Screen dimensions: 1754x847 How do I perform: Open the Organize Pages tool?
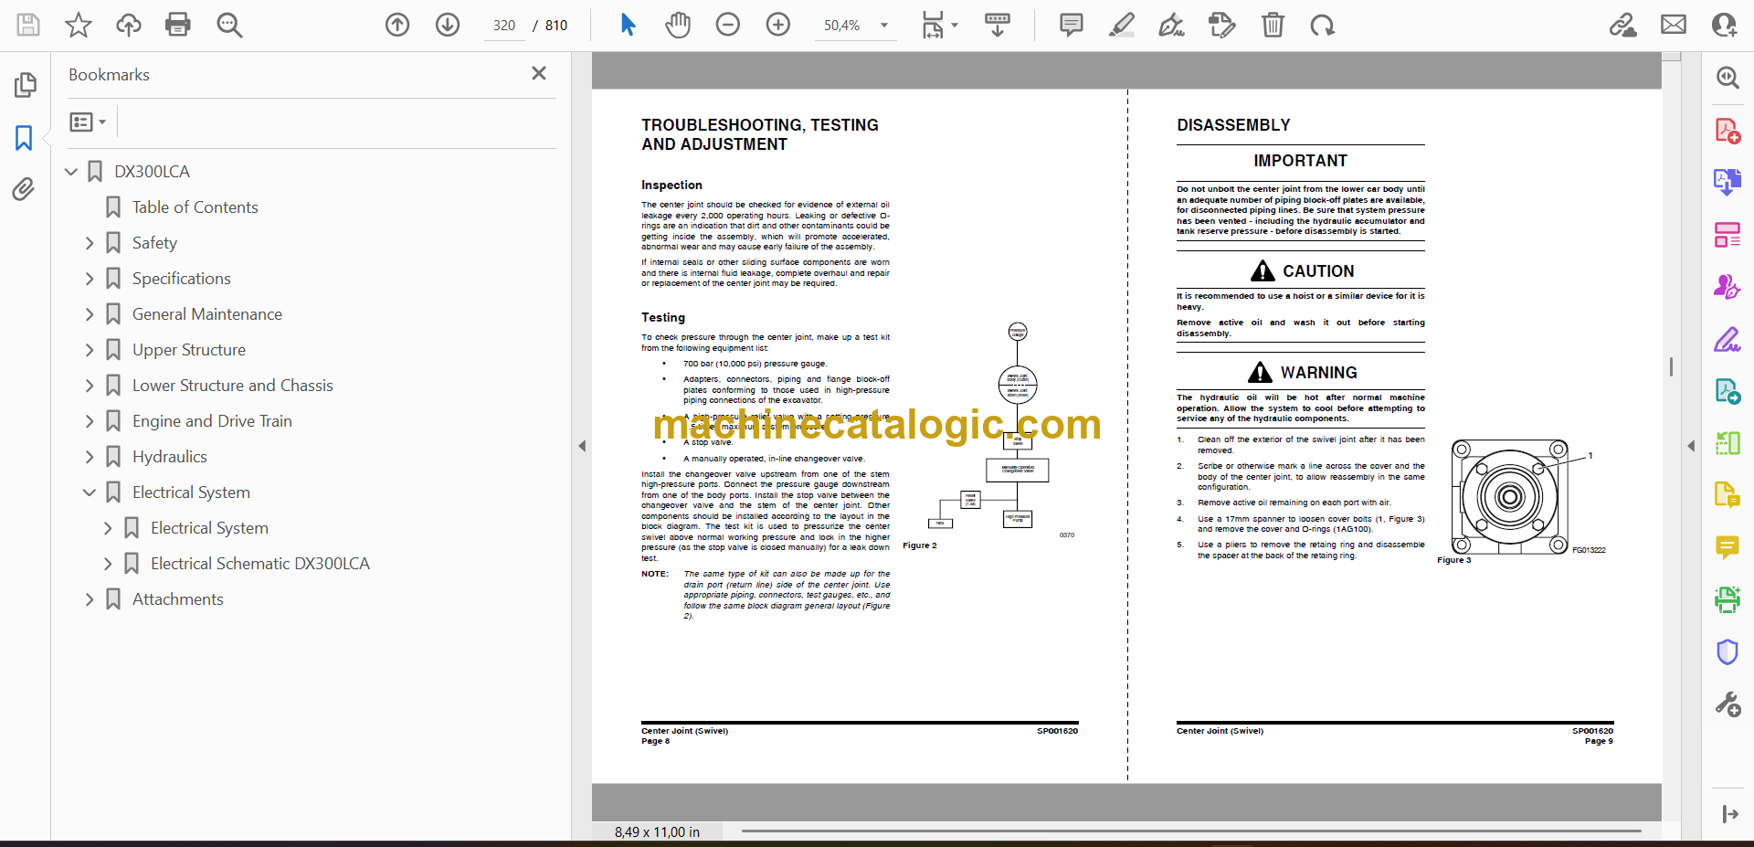click(x=1727, y=235)
